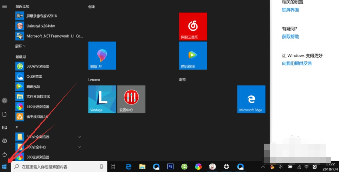339x172 pixels.
Task: Launch the Microsoft Edge tile
Action: click(x=251, y=99)
